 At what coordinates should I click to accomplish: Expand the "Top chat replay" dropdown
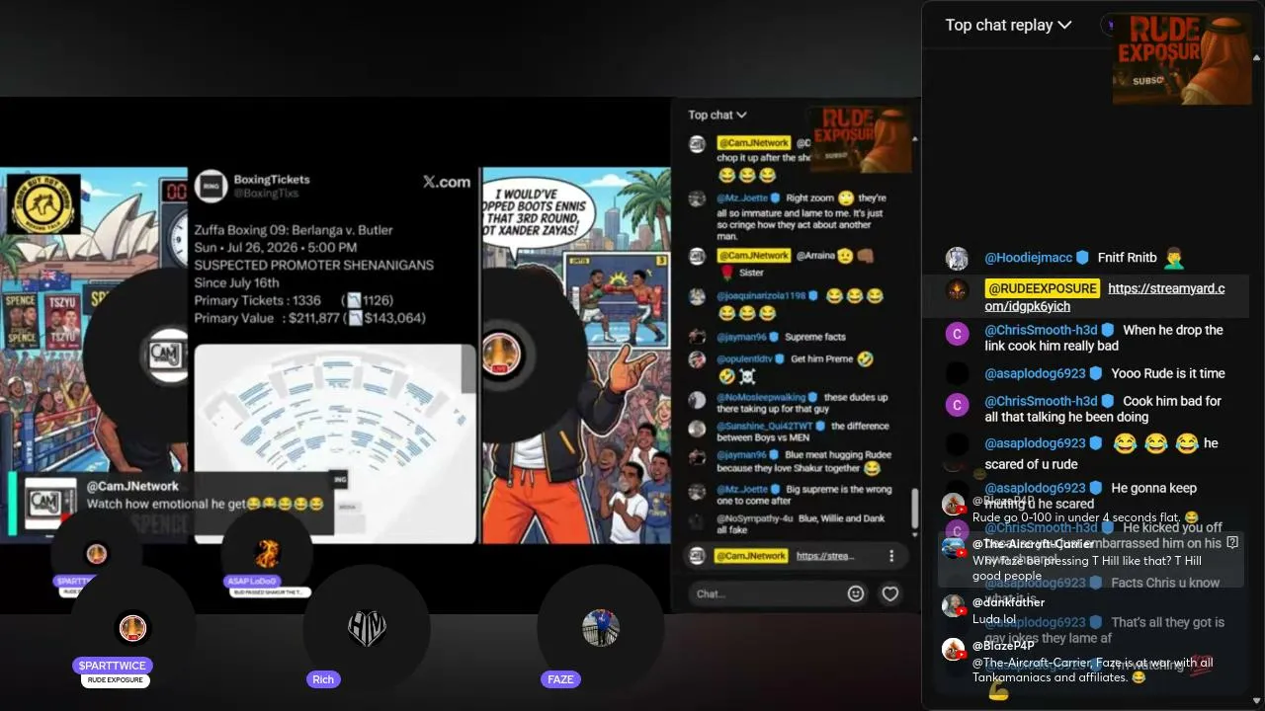point(1008,25)
